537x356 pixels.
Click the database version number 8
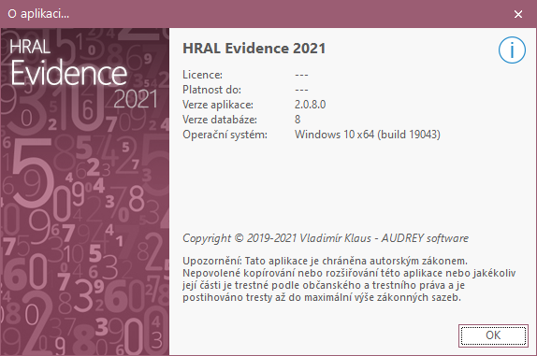click(298, 120)
